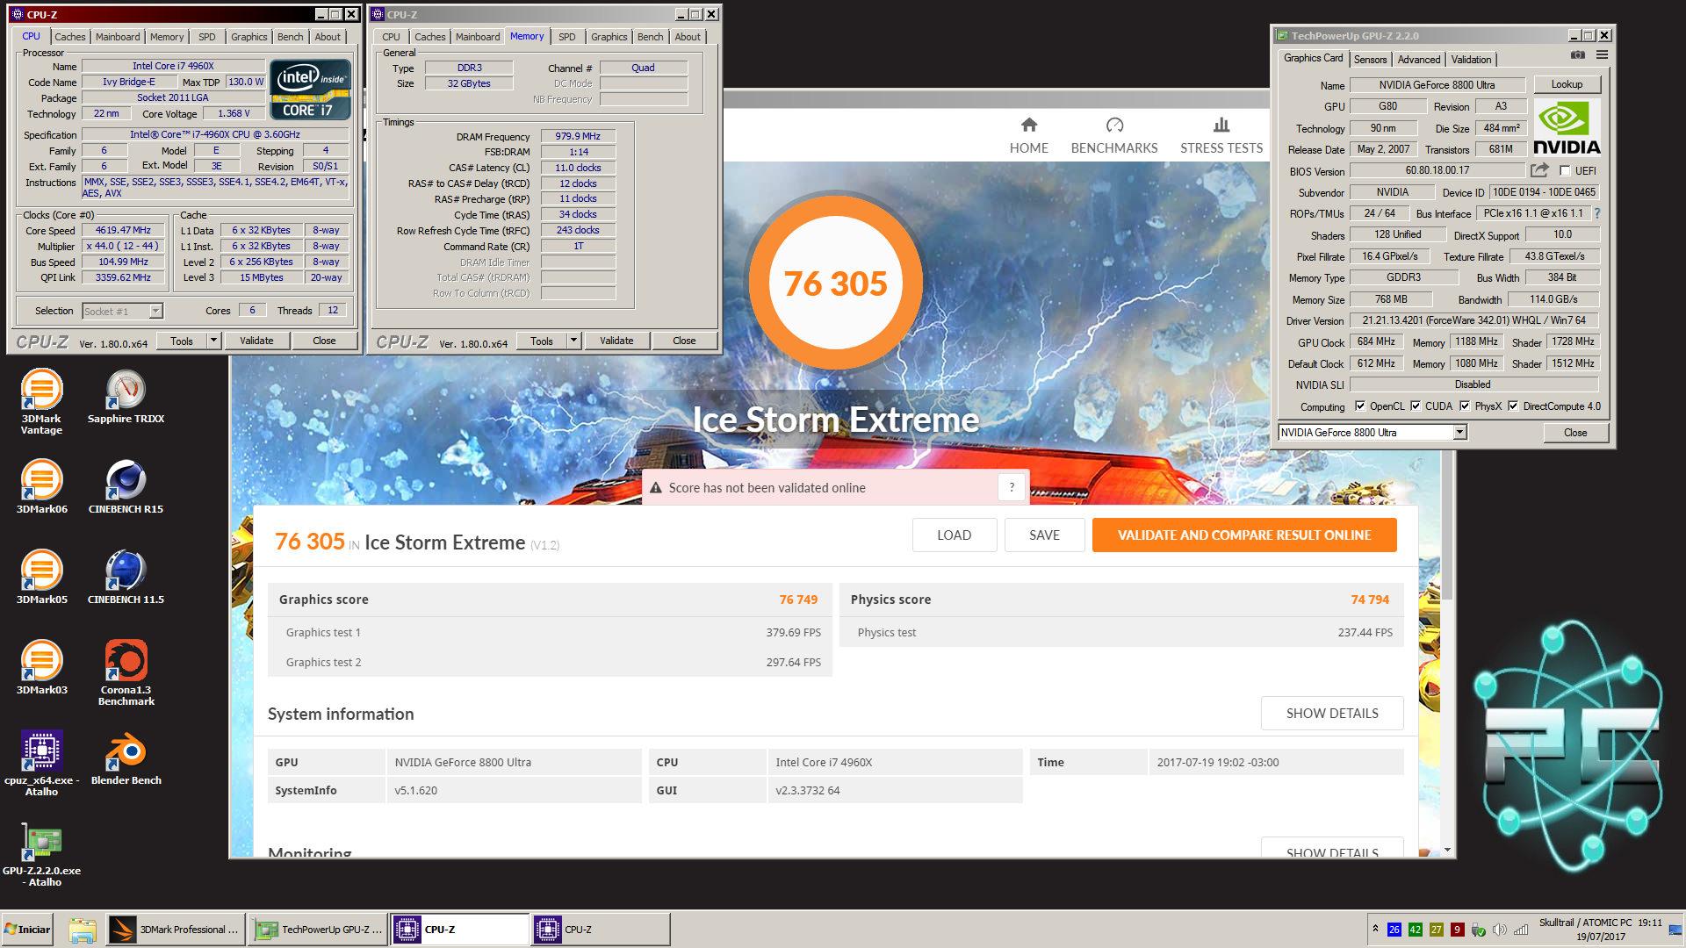
Task: Open the 3DMark05 desktop icon
Action: (x=41, y=578)
